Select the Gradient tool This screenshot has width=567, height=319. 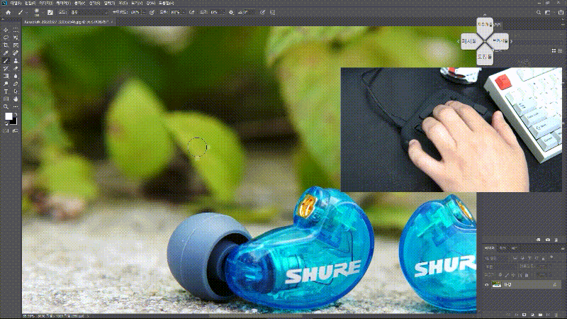click(6, 76)
